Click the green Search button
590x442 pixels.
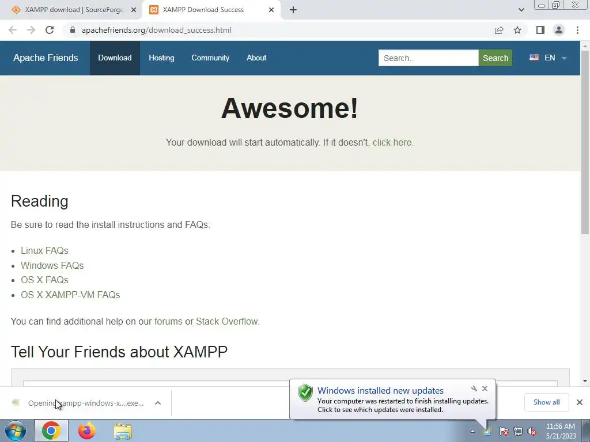(495, 58)
